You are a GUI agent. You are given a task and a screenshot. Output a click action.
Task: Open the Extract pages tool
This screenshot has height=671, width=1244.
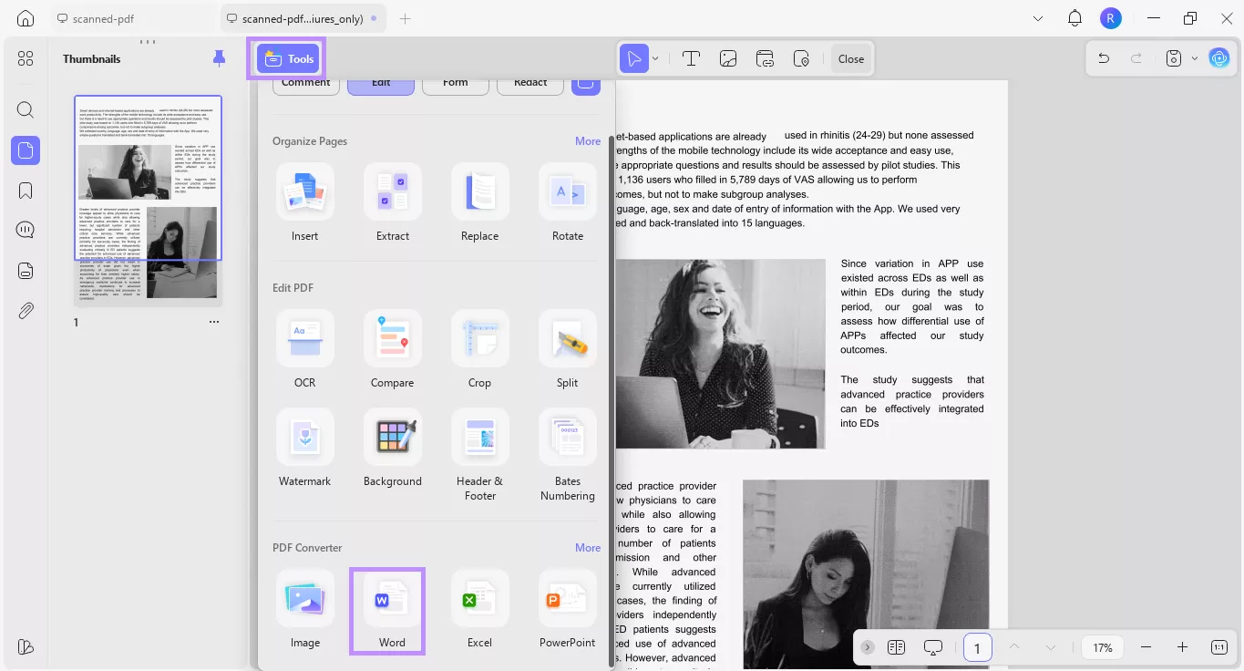point(392,192)
